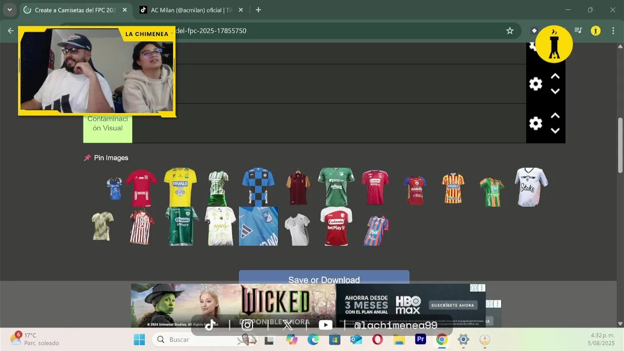624x351 pixels.
Task: Close the Create a Camisetas del FPC tab
Action: tap(125, 10)
